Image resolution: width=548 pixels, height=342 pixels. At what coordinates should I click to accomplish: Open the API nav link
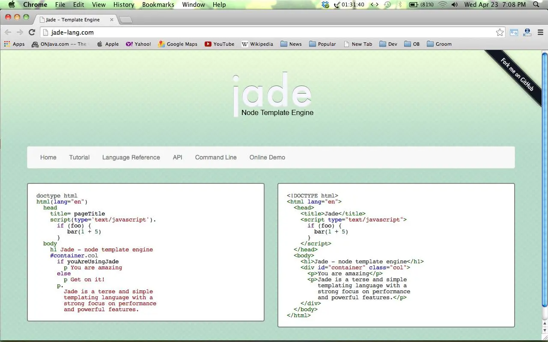178,157
